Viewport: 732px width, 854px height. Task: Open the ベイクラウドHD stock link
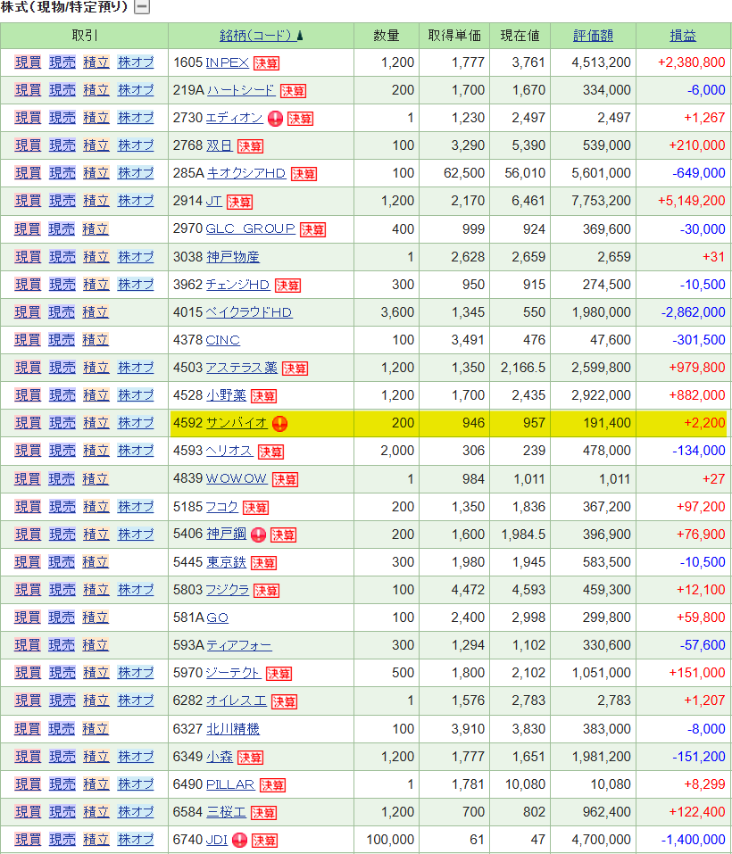click(249, 312)
